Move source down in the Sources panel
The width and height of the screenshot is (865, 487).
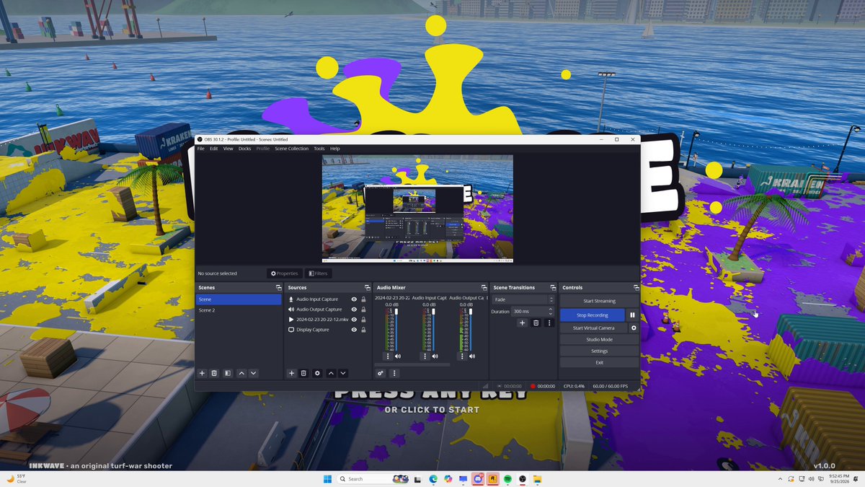click(x=343, y=373)
